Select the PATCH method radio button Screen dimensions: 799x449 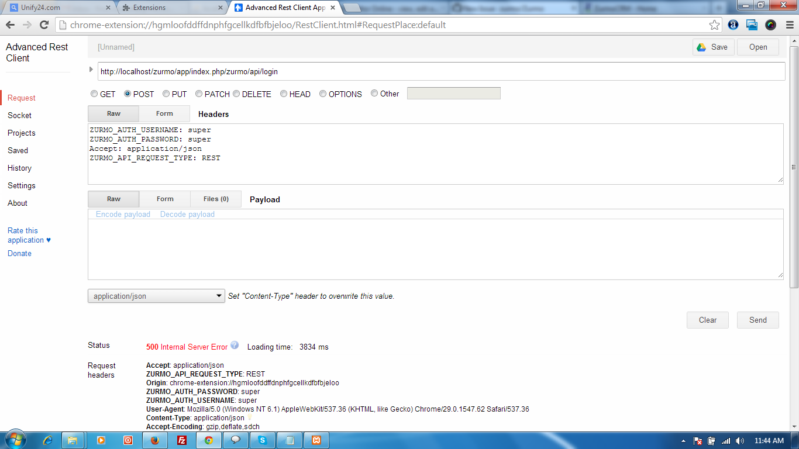pos(199,94)
